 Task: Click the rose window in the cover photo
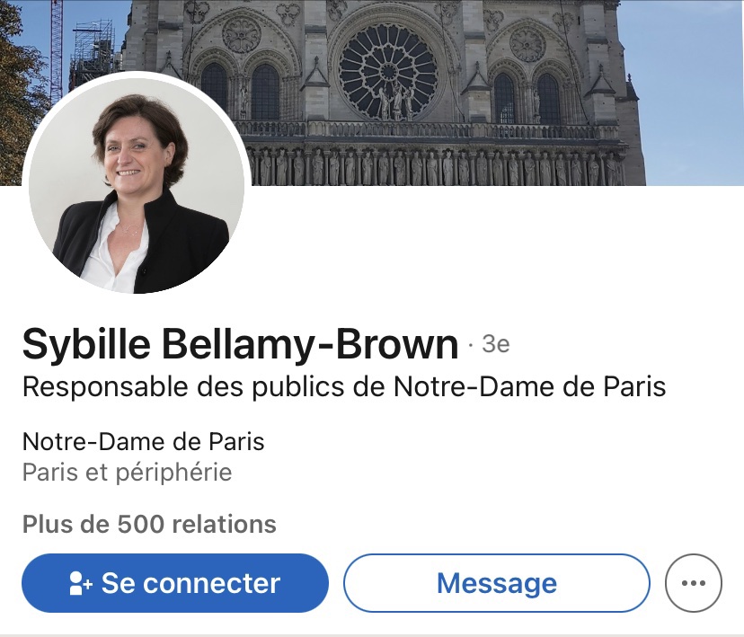[388, 70]
